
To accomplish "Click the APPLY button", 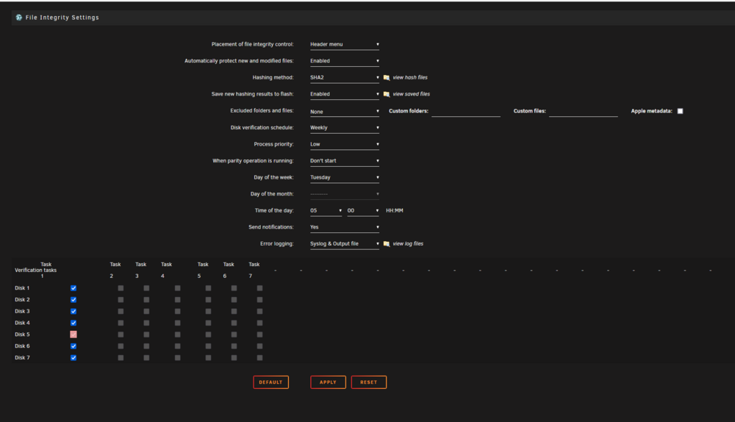I will pos(328,382).
